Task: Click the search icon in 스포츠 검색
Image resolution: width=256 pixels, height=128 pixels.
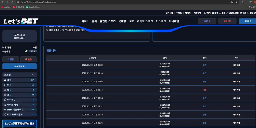Action: point(33,75)
